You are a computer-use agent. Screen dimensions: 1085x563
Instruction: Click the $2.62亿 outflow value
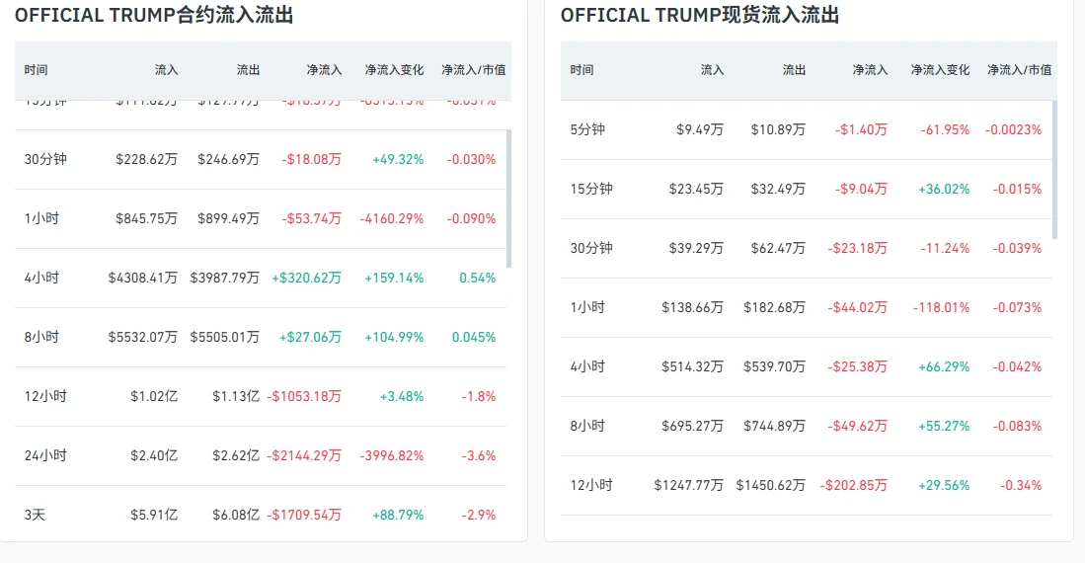pos(236,455)
